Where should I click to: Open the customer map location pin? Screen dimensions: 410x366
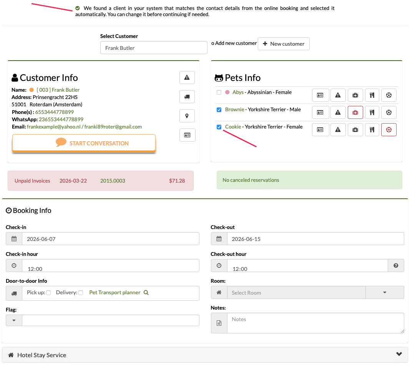click(x=187, y=116)
